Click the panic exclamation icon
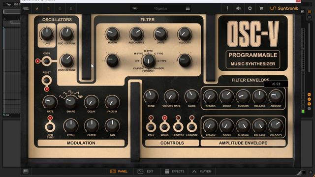The width and height of the screenshot is (315, 177). pos(227,8)
